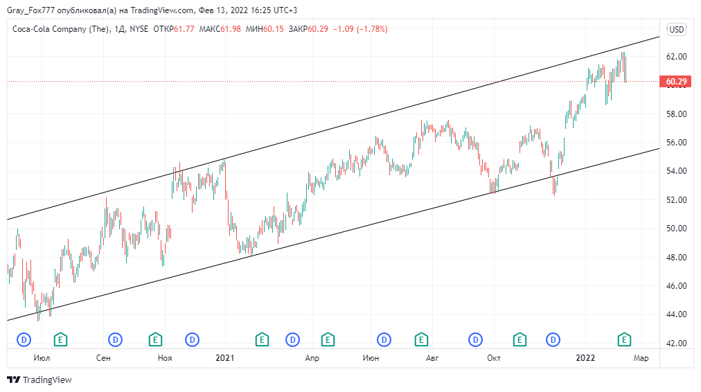The height and width of the screenshot is (392, 701).
Task: Click the Gray_Fox777 author name
Action: [x=30, y=10]
